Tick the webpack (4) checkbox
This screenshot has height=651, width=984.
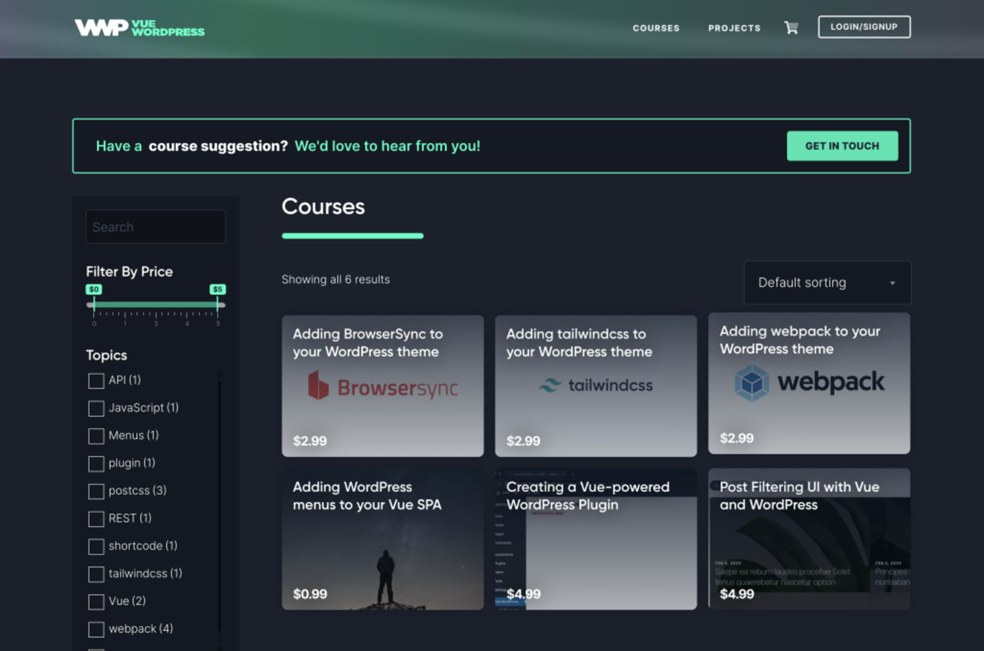[x=96, y=629]
